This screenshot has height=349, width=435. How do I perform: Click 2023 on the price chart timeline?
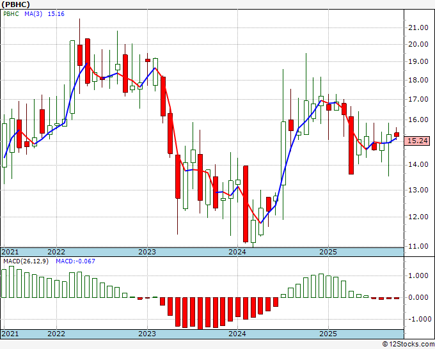point(147,252)
